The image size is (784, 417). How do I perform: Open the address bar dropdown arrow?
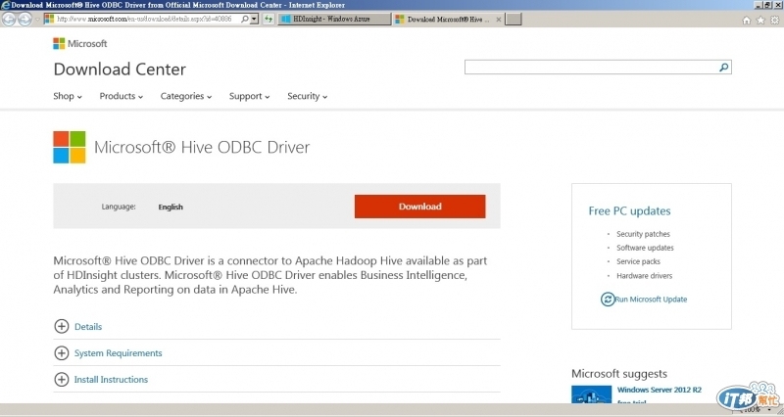pyautogui.click(x=254, y=19)
